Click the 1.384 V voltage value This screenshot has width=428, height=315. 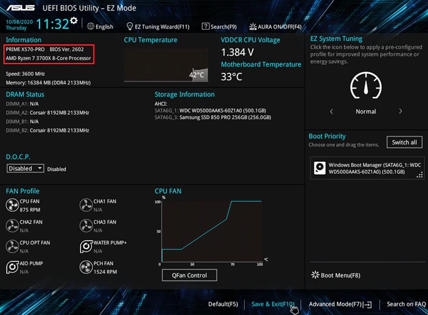(x=237, y=52)
